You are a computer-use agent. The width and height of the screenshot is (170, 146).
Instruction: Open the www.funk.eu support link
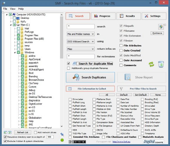click(x=121, y=142)
